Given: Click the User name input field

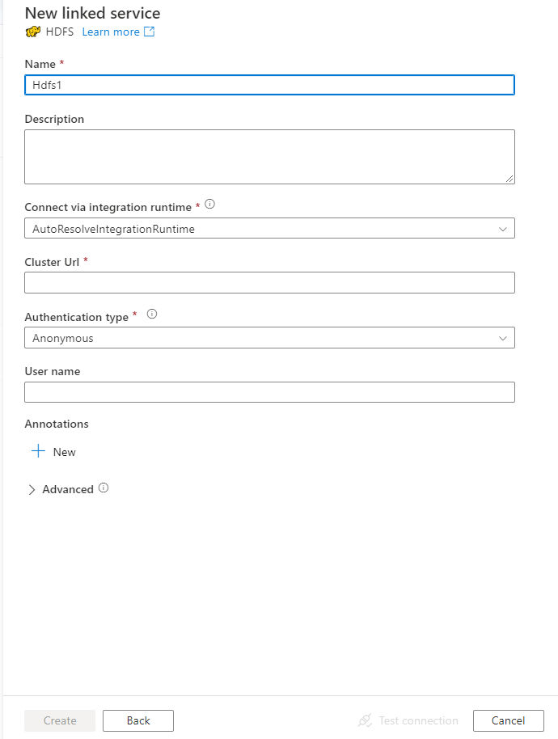Looking at the screenshot, I should tap(269, 392).
